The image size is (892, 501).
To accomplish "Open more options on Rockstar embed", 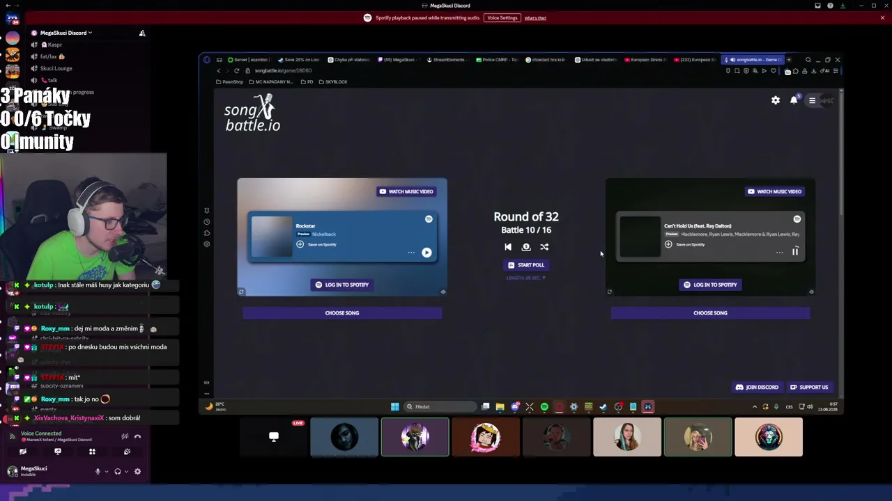I will click(411, 253).
